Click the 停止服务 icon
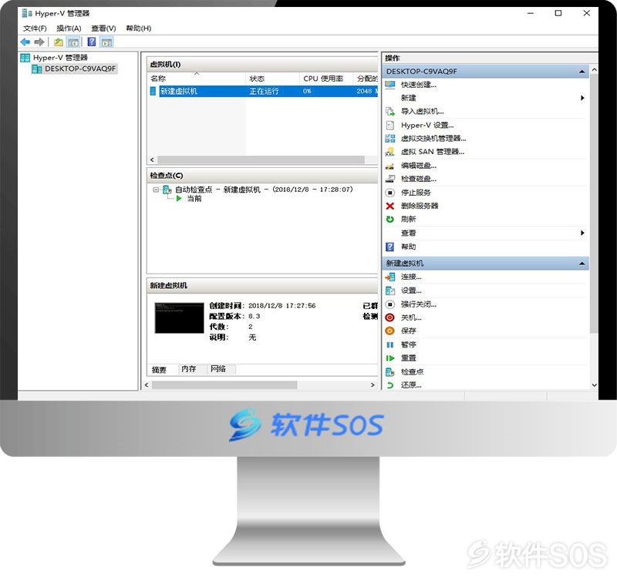This screenshot has width=617, height=578. point(390,193)
